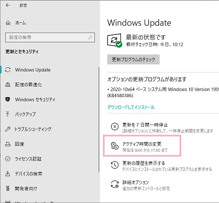
Task: Click ダウンロードしてインストール link
Action: coord(131,107)
